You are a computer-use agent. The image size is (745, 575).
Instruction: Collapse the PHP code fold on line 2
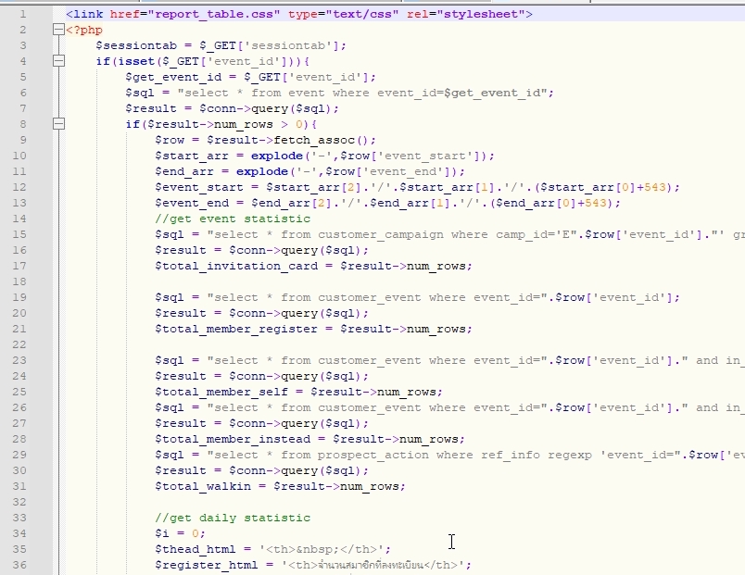click(57, 28)
